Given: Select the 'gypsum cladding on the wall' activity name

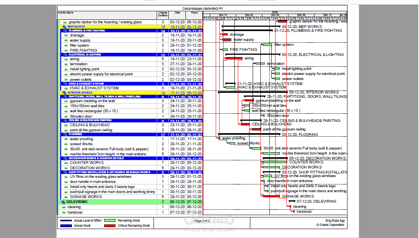Looking at the screenshot, I should 93,101.
